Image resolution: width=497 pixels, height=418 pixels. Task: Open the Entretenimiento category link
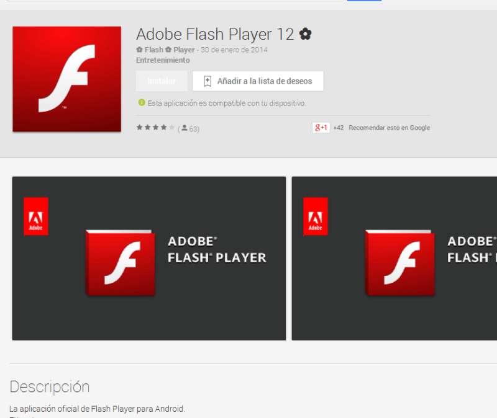coord(163,60)
